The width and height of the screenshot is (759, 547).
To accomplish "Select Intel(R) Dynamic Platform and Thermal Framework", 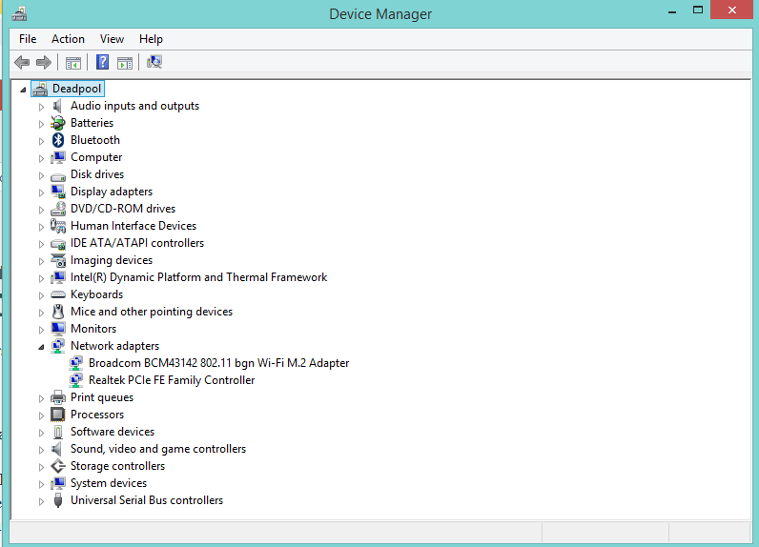I will click(199, 277).
